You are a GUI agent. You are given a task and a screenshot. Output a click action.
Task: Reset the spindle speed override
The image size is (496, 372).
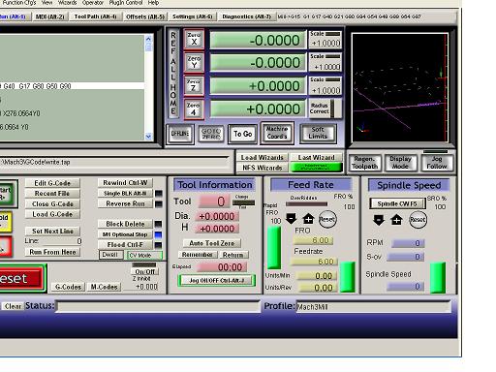418,220
